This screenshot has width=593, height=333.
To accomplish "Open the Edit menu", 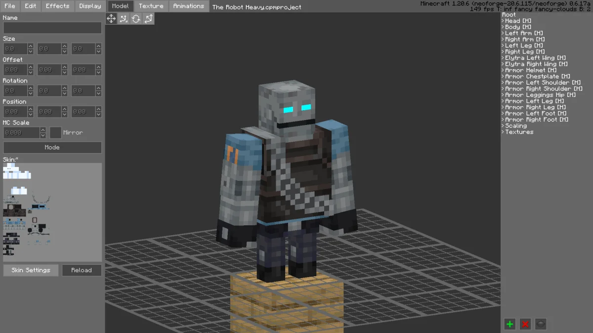I will tap(31, 6).
